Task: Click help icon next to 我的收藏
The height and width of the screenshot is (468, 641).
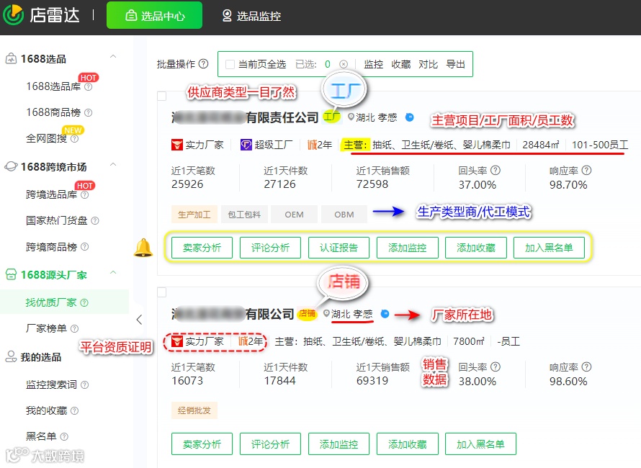Action: 74,411
